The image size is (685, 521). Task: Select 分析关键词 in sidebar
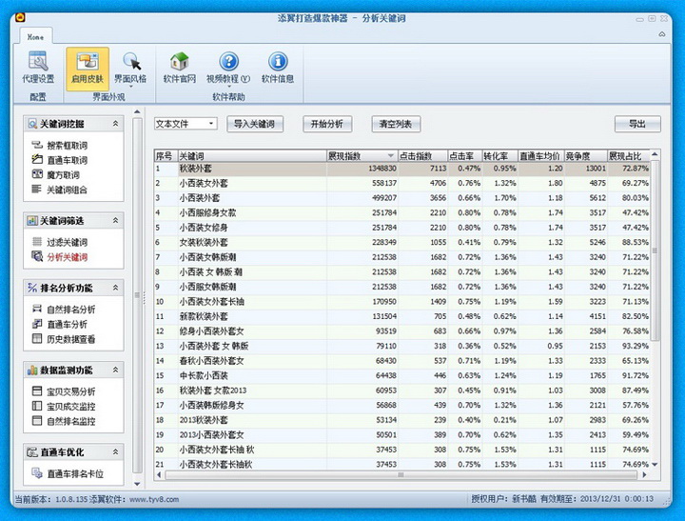(60, 257)
